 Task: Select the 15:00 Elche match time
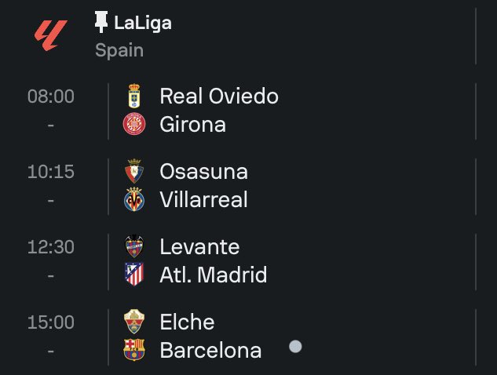click(x=51, y=322)
